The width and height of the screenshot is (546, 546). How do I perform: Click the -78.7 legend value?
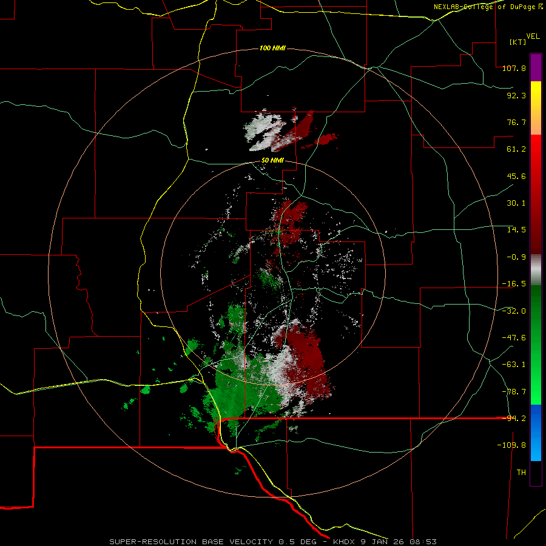pyautogui.click(x=514, y=392)
